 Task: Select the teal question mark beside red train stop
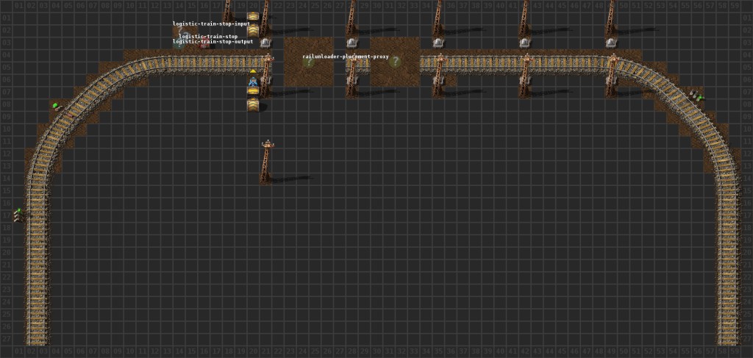pyautogui.click(x=178, y=44)
